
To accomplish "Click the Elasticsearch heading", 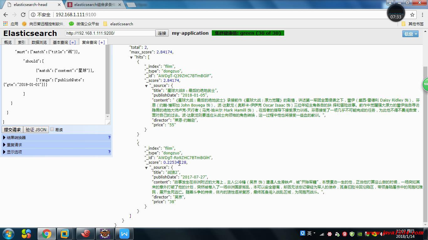I will [30, 33].
